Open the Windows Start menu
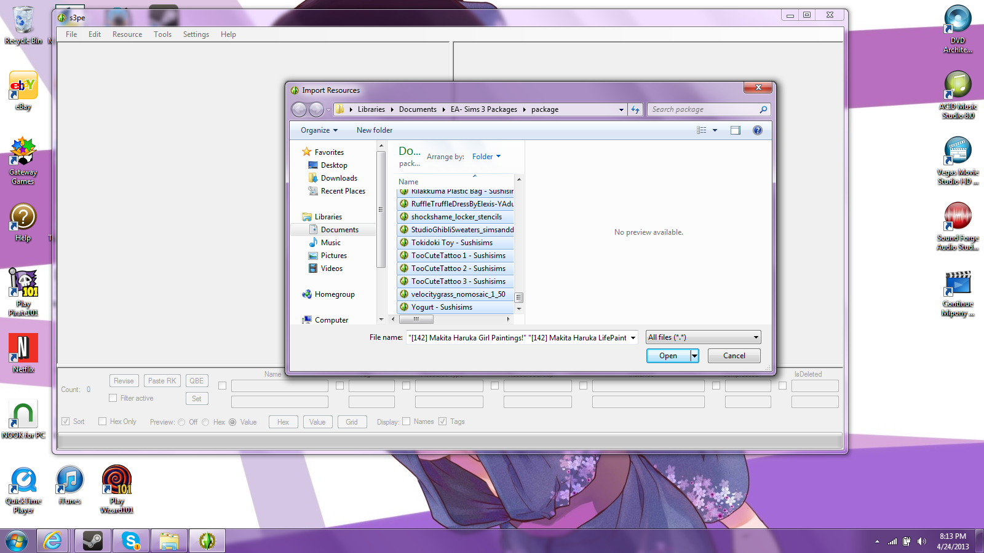984x553 pixels. click(17, 541)
